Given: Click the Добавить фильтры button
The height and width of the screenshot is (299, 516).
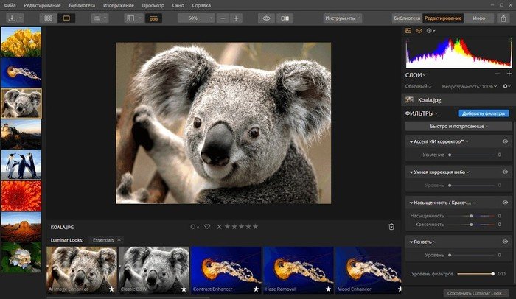Looking at the screenshot, I should pos(484,113).
